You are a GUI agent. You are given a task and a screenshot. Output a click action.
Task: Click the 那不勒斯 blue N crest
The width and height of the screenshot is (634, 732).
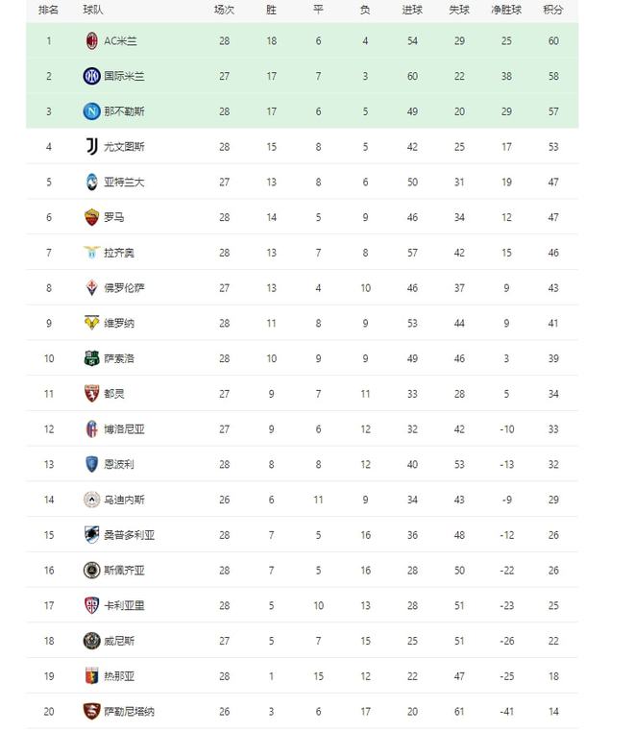click(x=92, y=111)
